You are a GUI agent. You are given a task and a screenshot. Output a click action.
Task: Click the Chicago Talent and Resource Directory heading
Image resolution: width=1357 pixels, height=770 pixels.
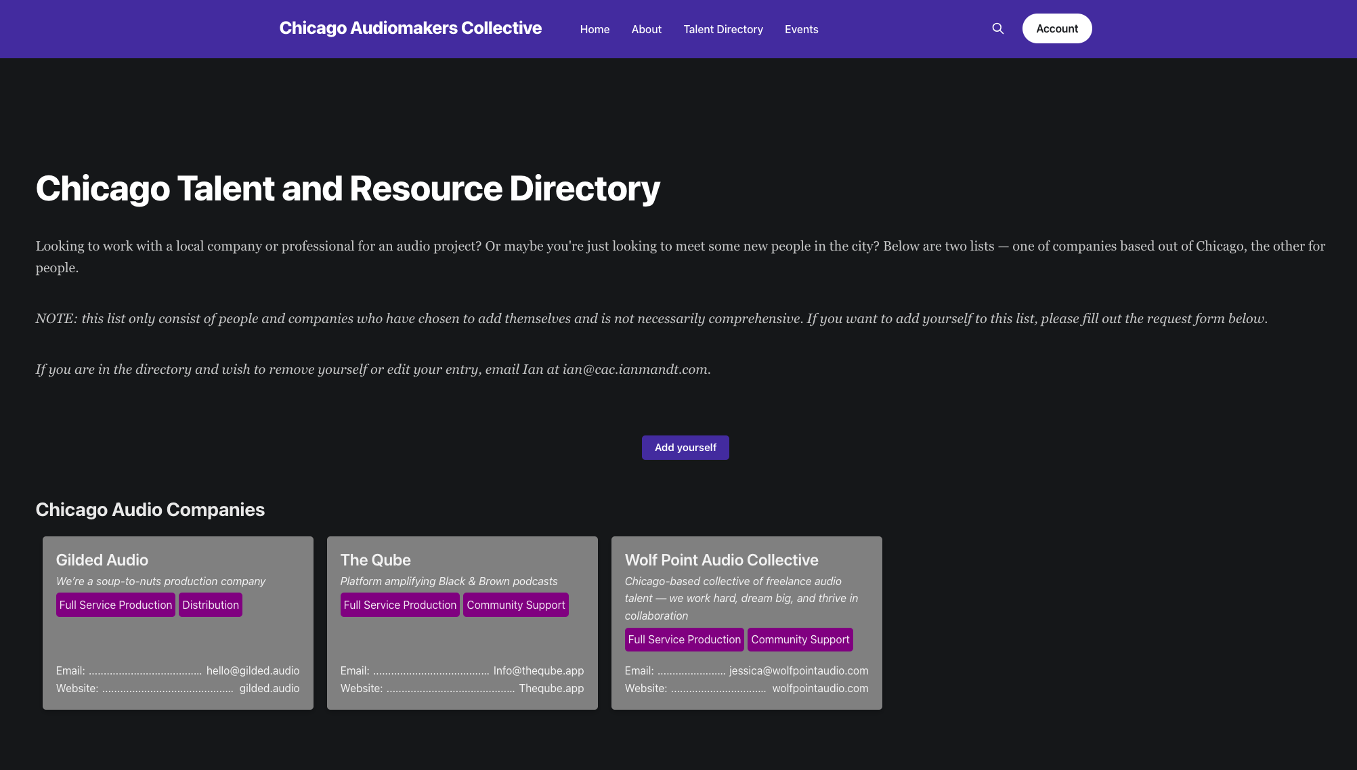click(x=348, y=188)
